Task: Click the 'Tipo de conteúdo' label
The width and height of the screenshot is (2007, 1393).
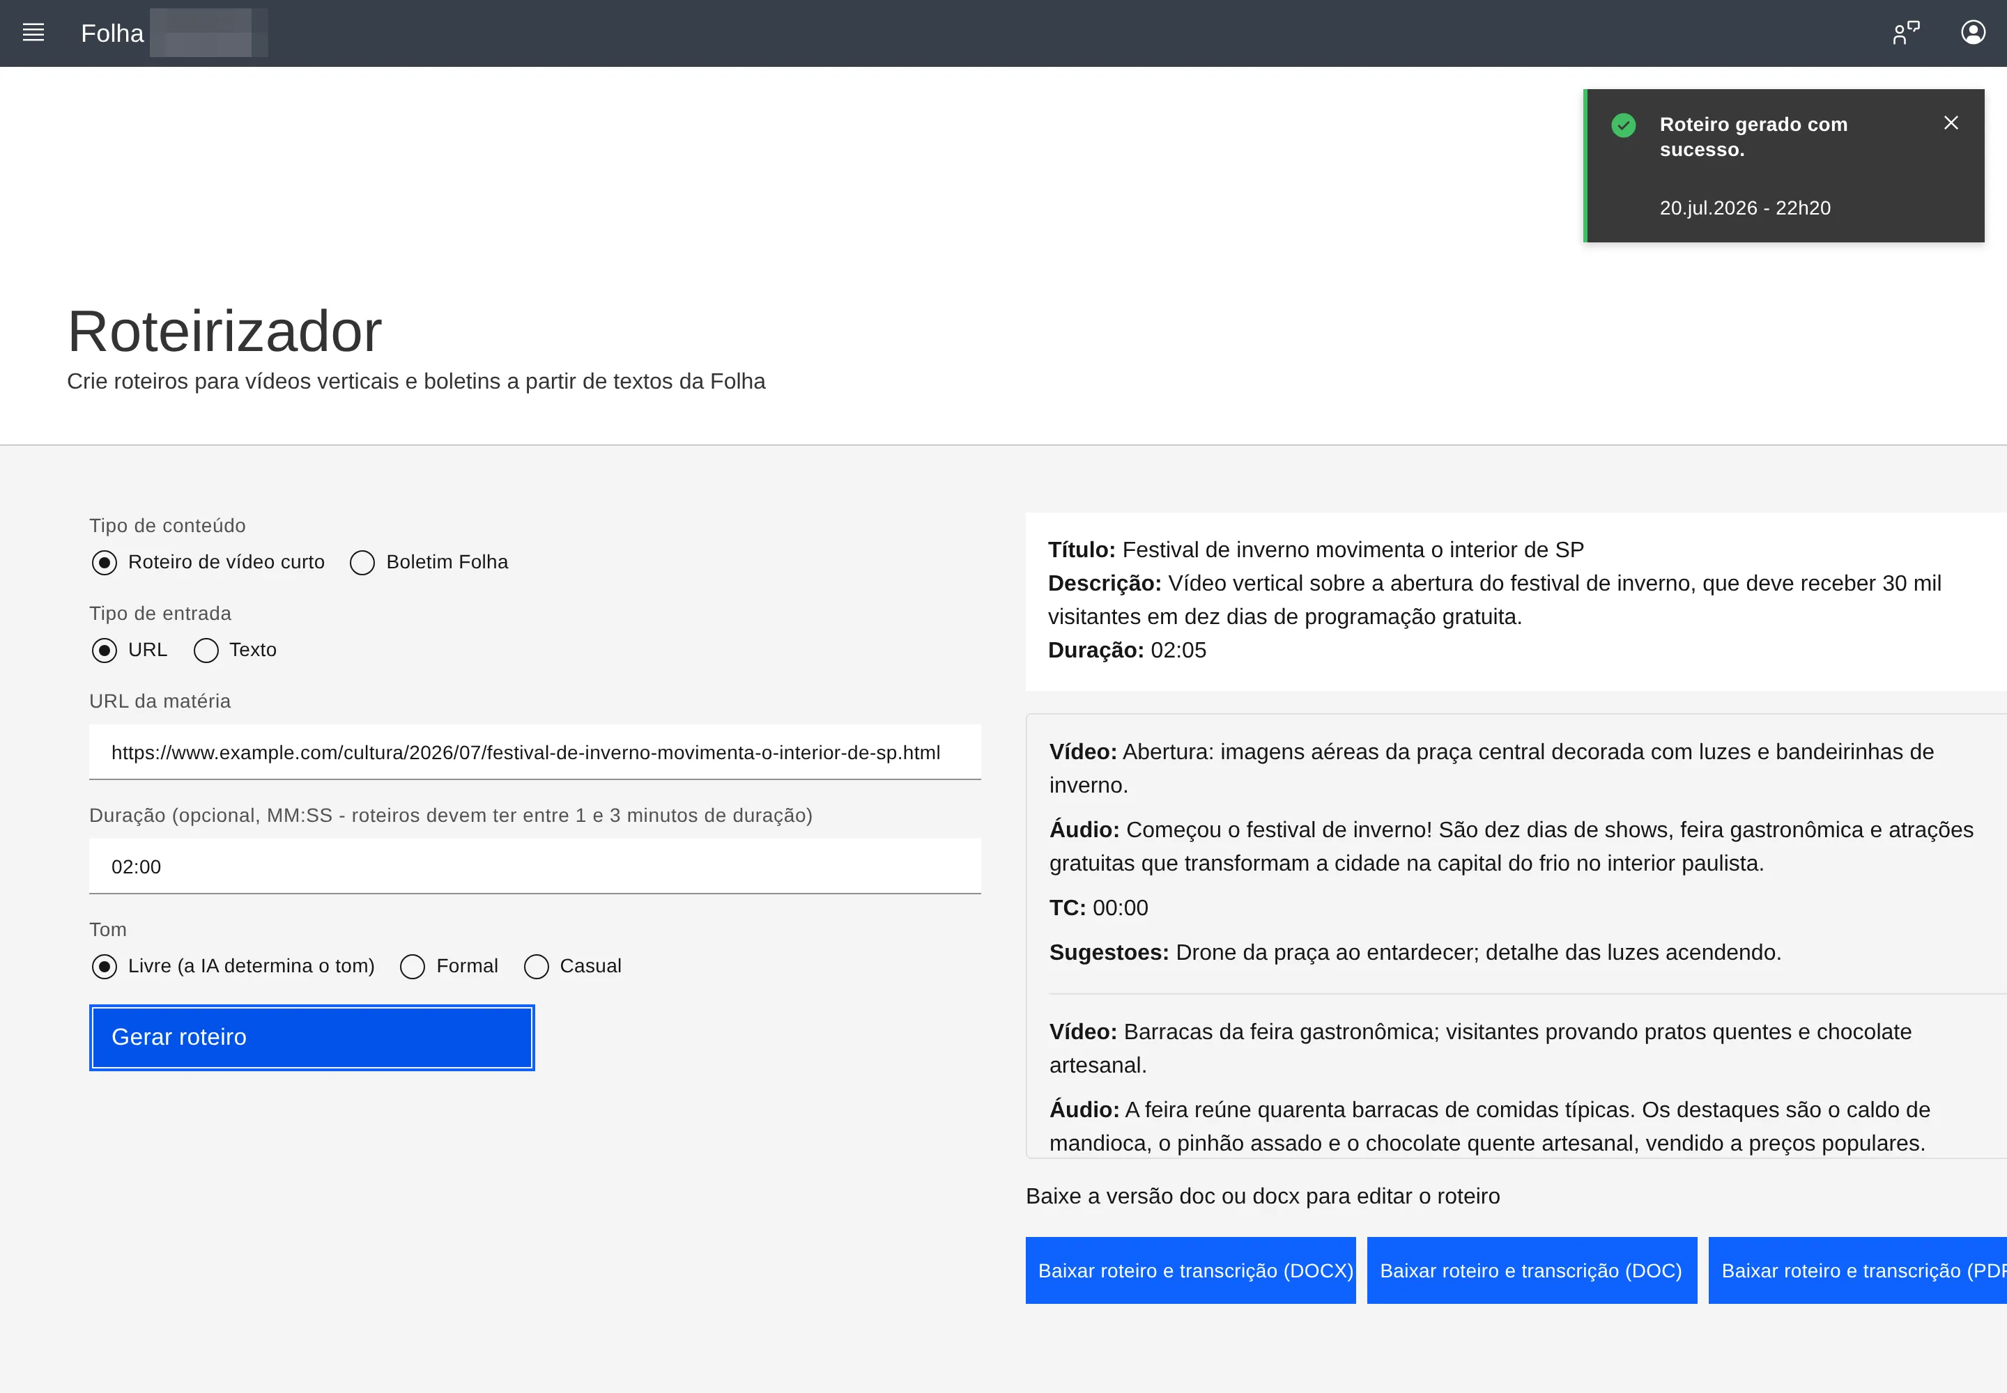Action: click(167, 525)
